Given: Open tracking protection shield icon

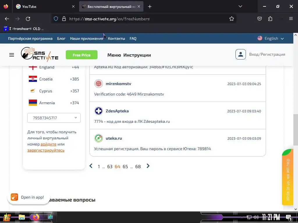Looking at the screenshot, I should pyautogui.click(x=56, y=19).
